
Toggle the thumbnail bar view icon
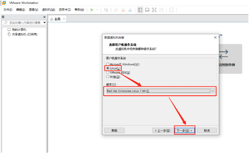pos(147,10)
